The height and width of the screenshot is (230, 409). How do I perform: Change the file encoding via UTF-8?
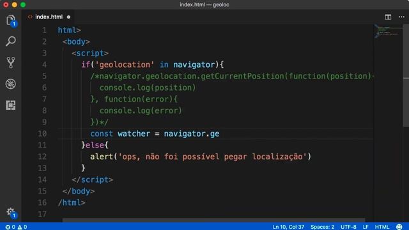[348, 227]
